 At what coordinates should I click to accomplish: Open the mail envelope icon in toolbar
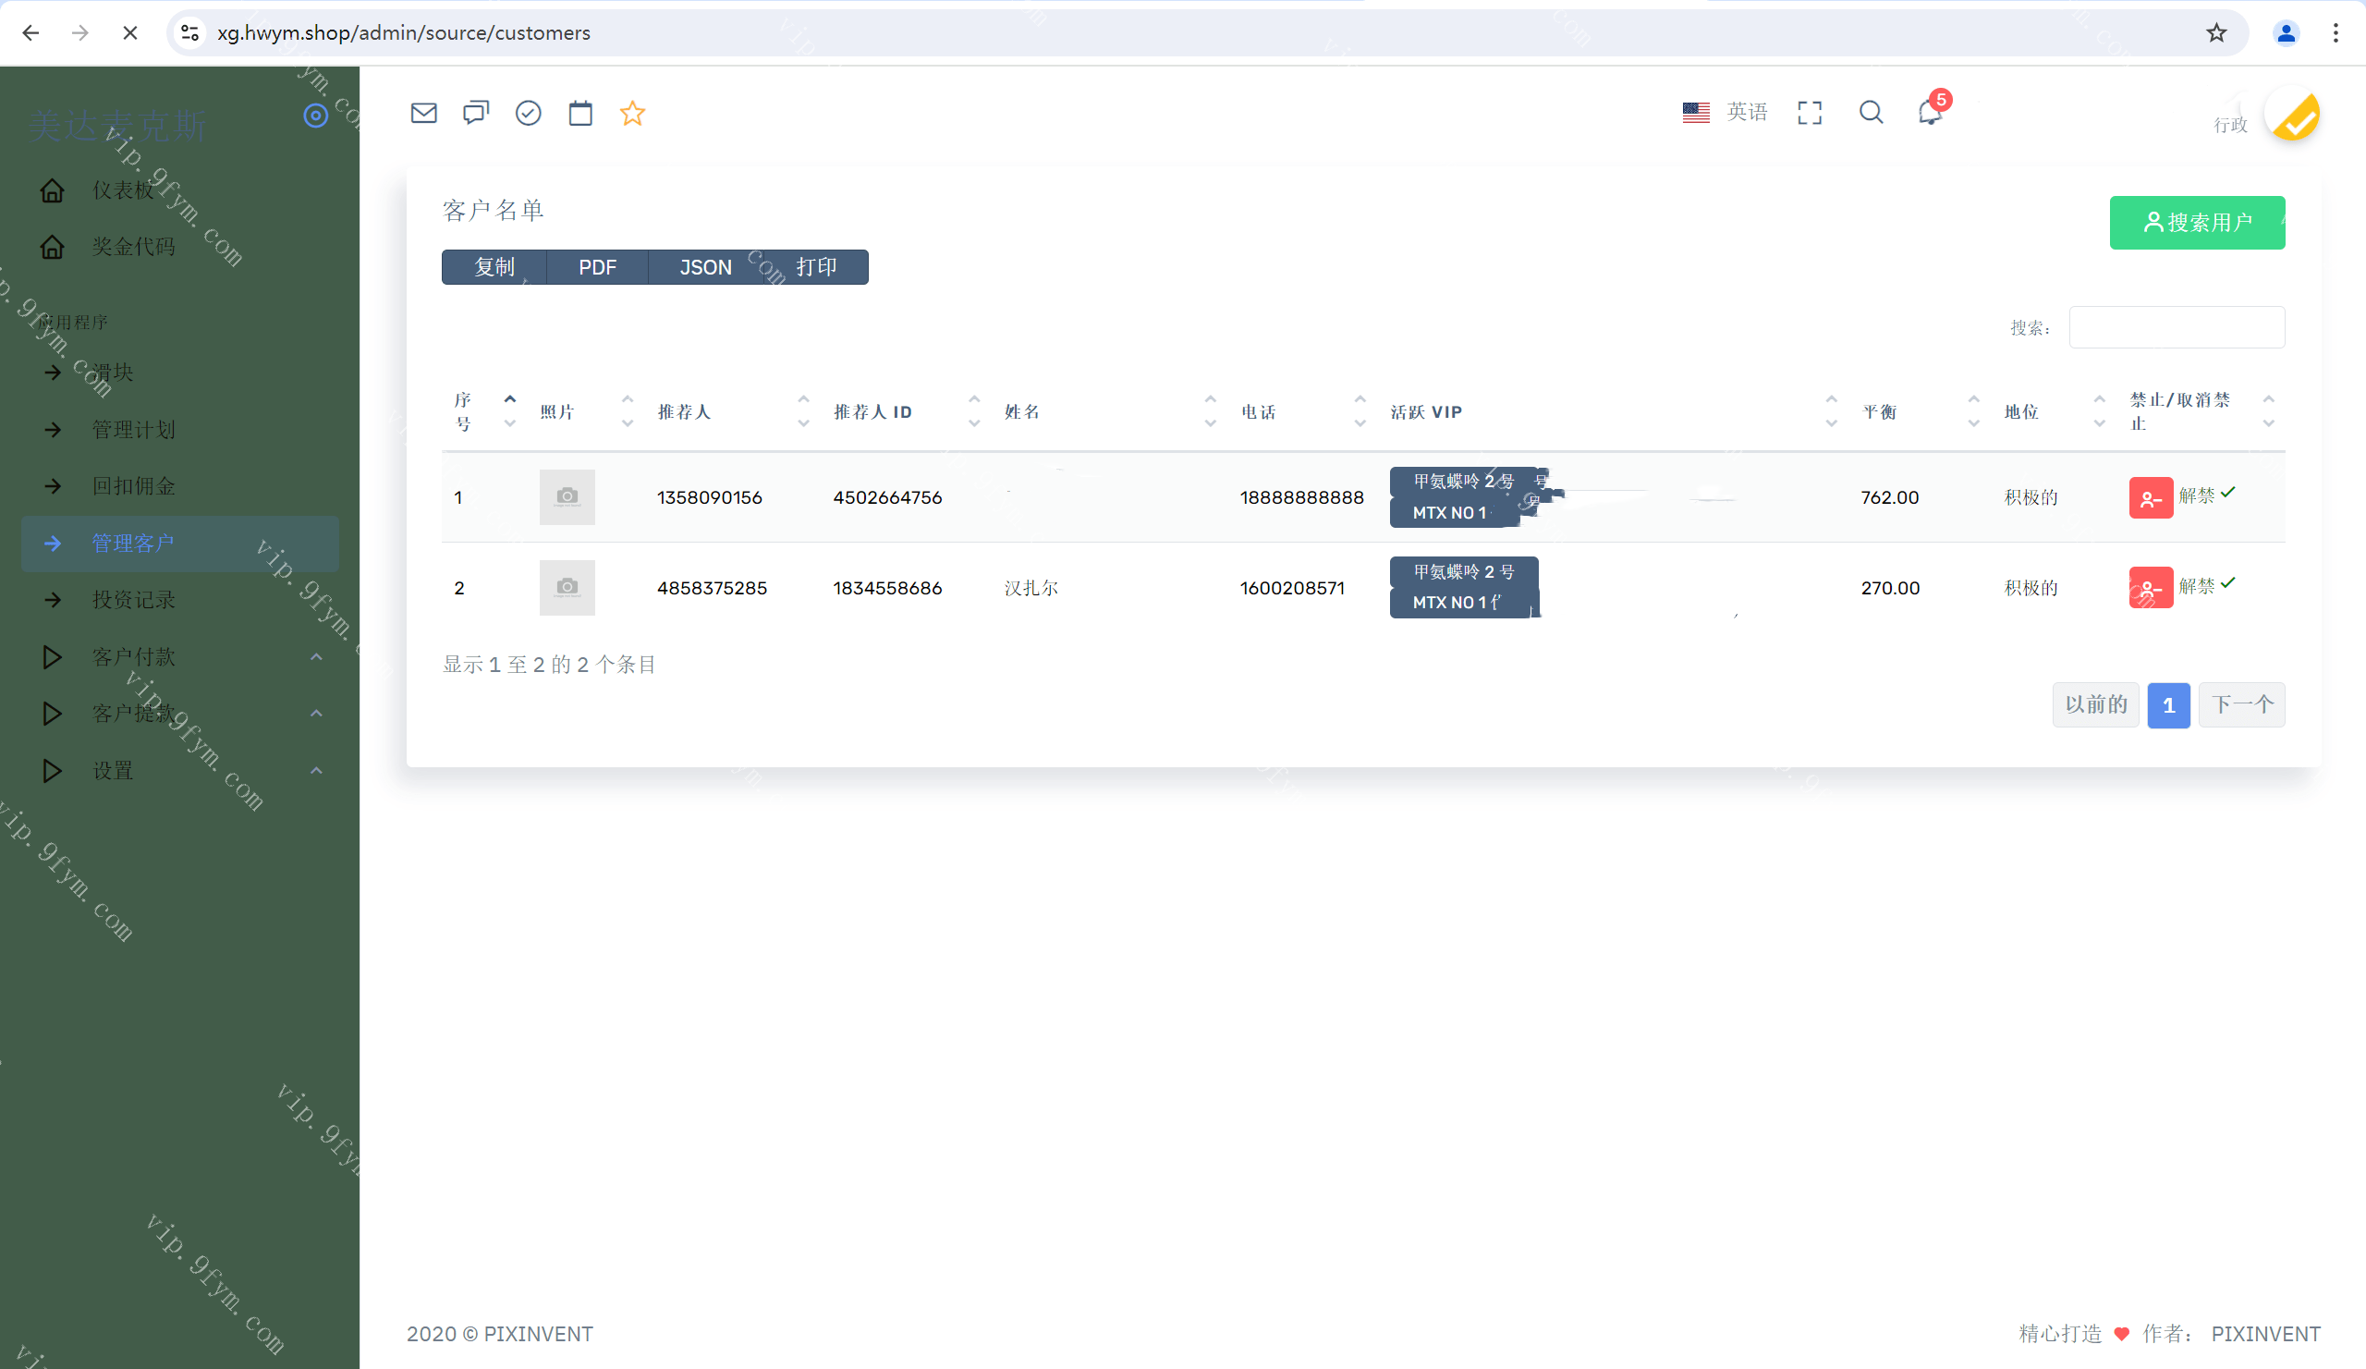click(x=423, y=114)
